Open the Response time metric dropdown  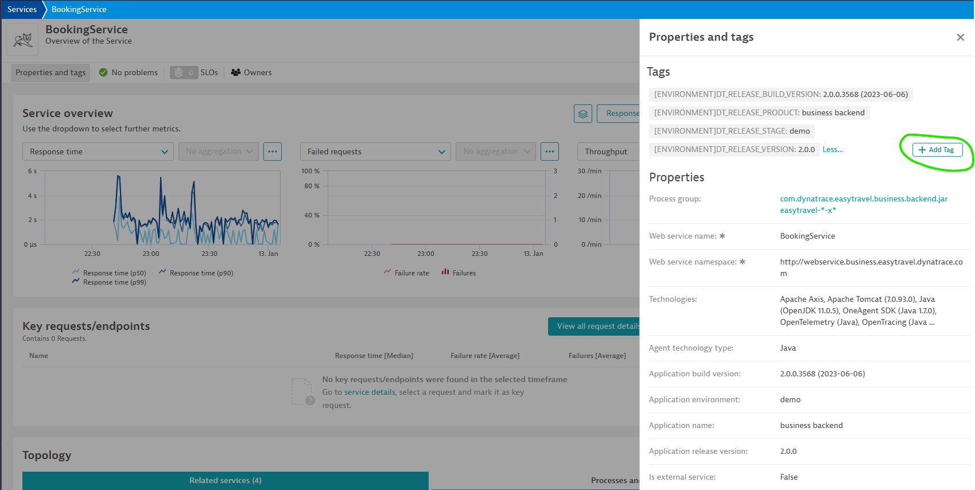point(98,151)
